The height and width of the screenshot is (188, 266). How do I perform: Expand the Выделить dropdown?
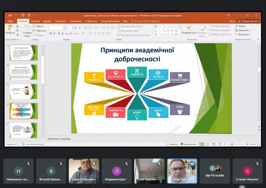coord(243,34)
